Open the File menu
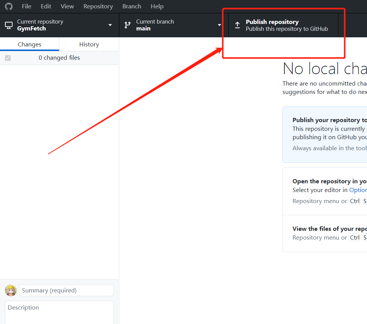 coord(26,6)
